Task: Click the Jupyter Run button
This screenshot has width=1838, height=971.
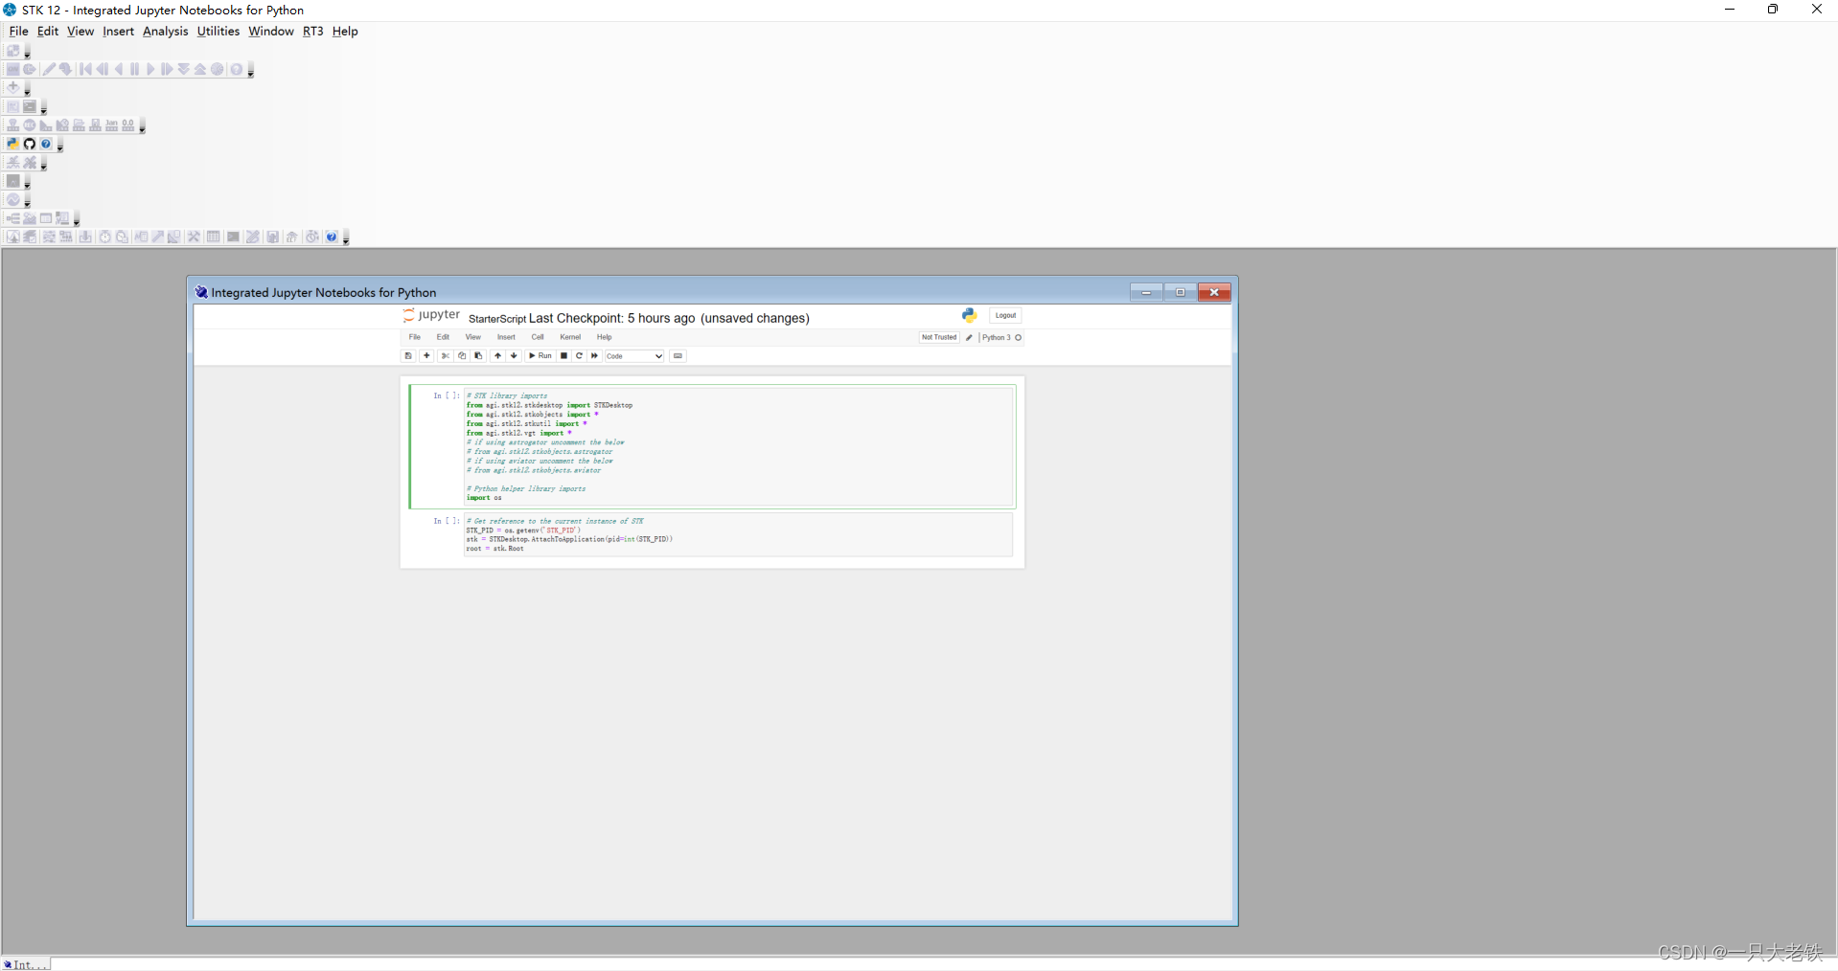Action: (540, 356)
